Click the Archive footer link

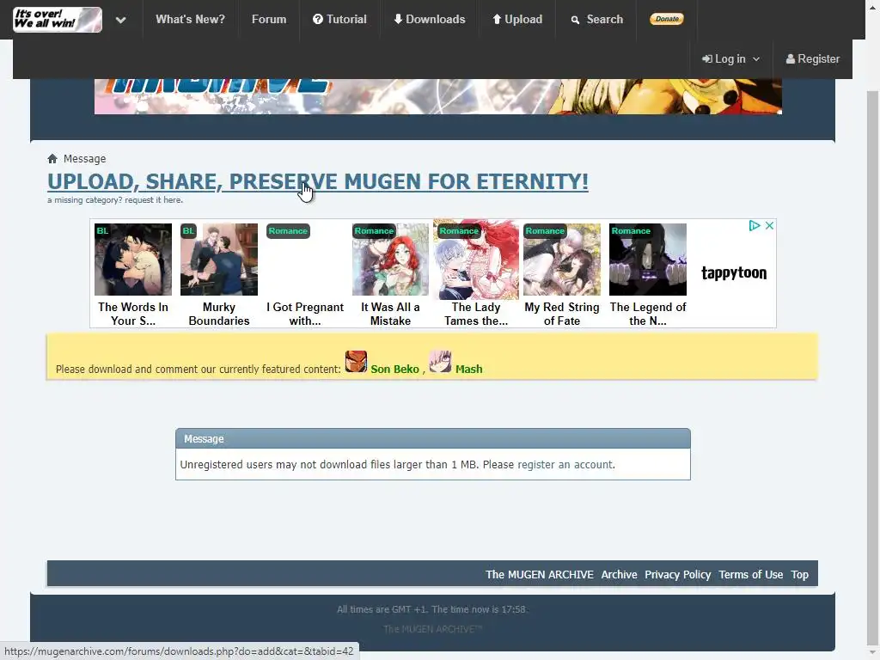[619, 574]
